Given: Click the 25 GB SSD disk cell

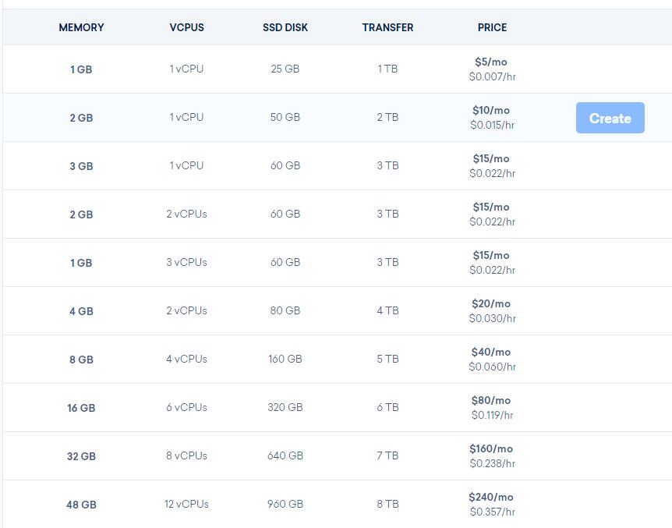Looking at the screenshot, I should [285, 69].
